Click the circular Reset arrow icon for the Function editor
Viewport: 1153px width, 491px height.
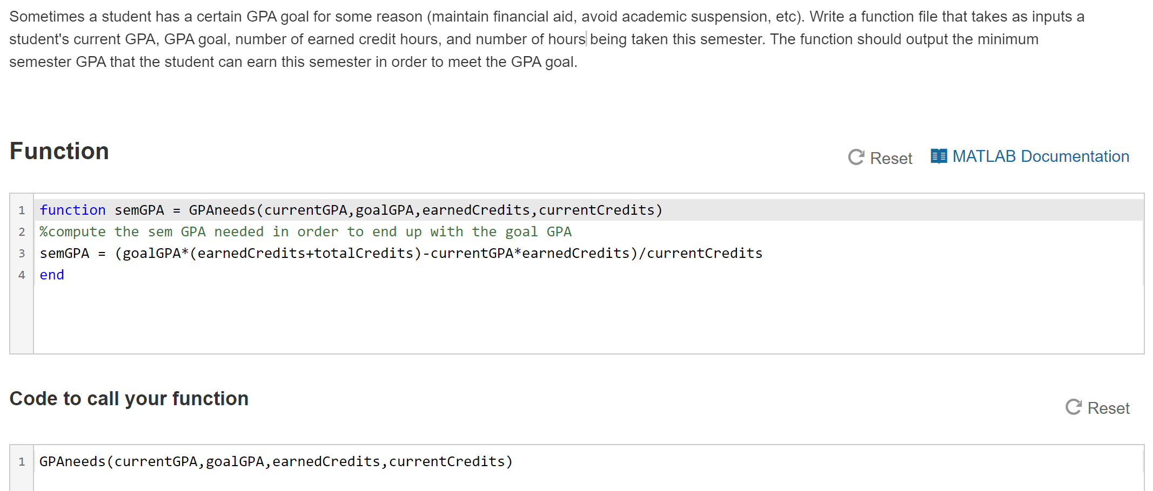coord(855,158)
